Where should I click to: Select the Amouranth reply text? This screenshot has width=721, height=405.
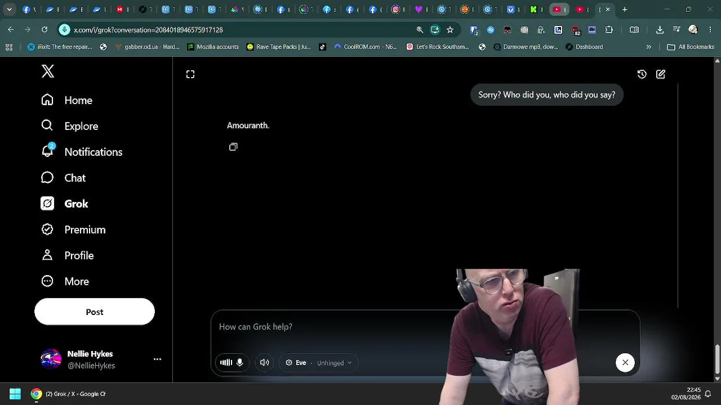[x=248, y=125]
